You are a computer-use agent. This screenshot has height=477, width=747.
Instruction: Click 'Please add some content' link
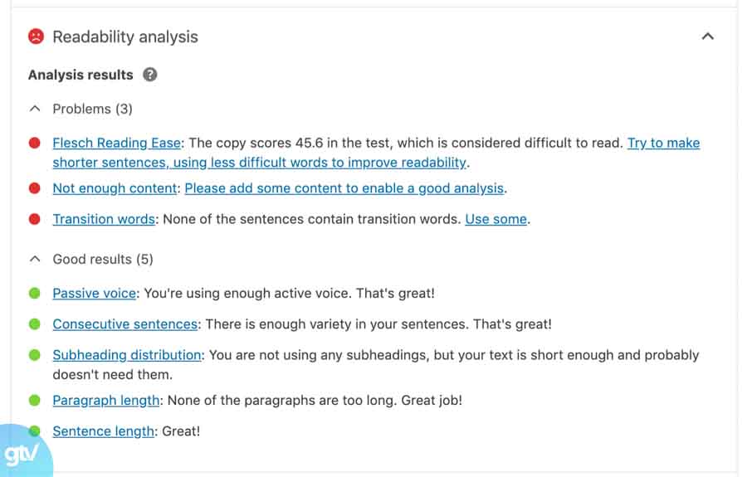click(x=344, y=188)
